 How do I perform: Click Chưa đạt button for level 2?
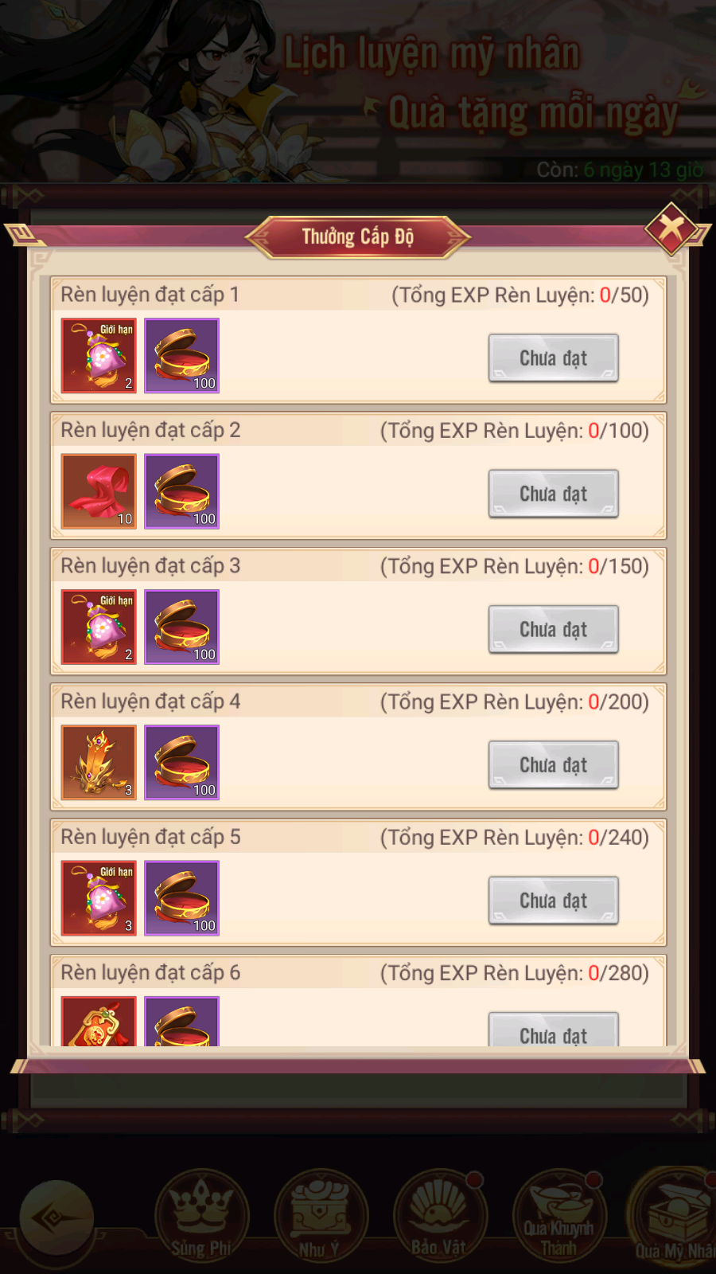click(554, 494)
